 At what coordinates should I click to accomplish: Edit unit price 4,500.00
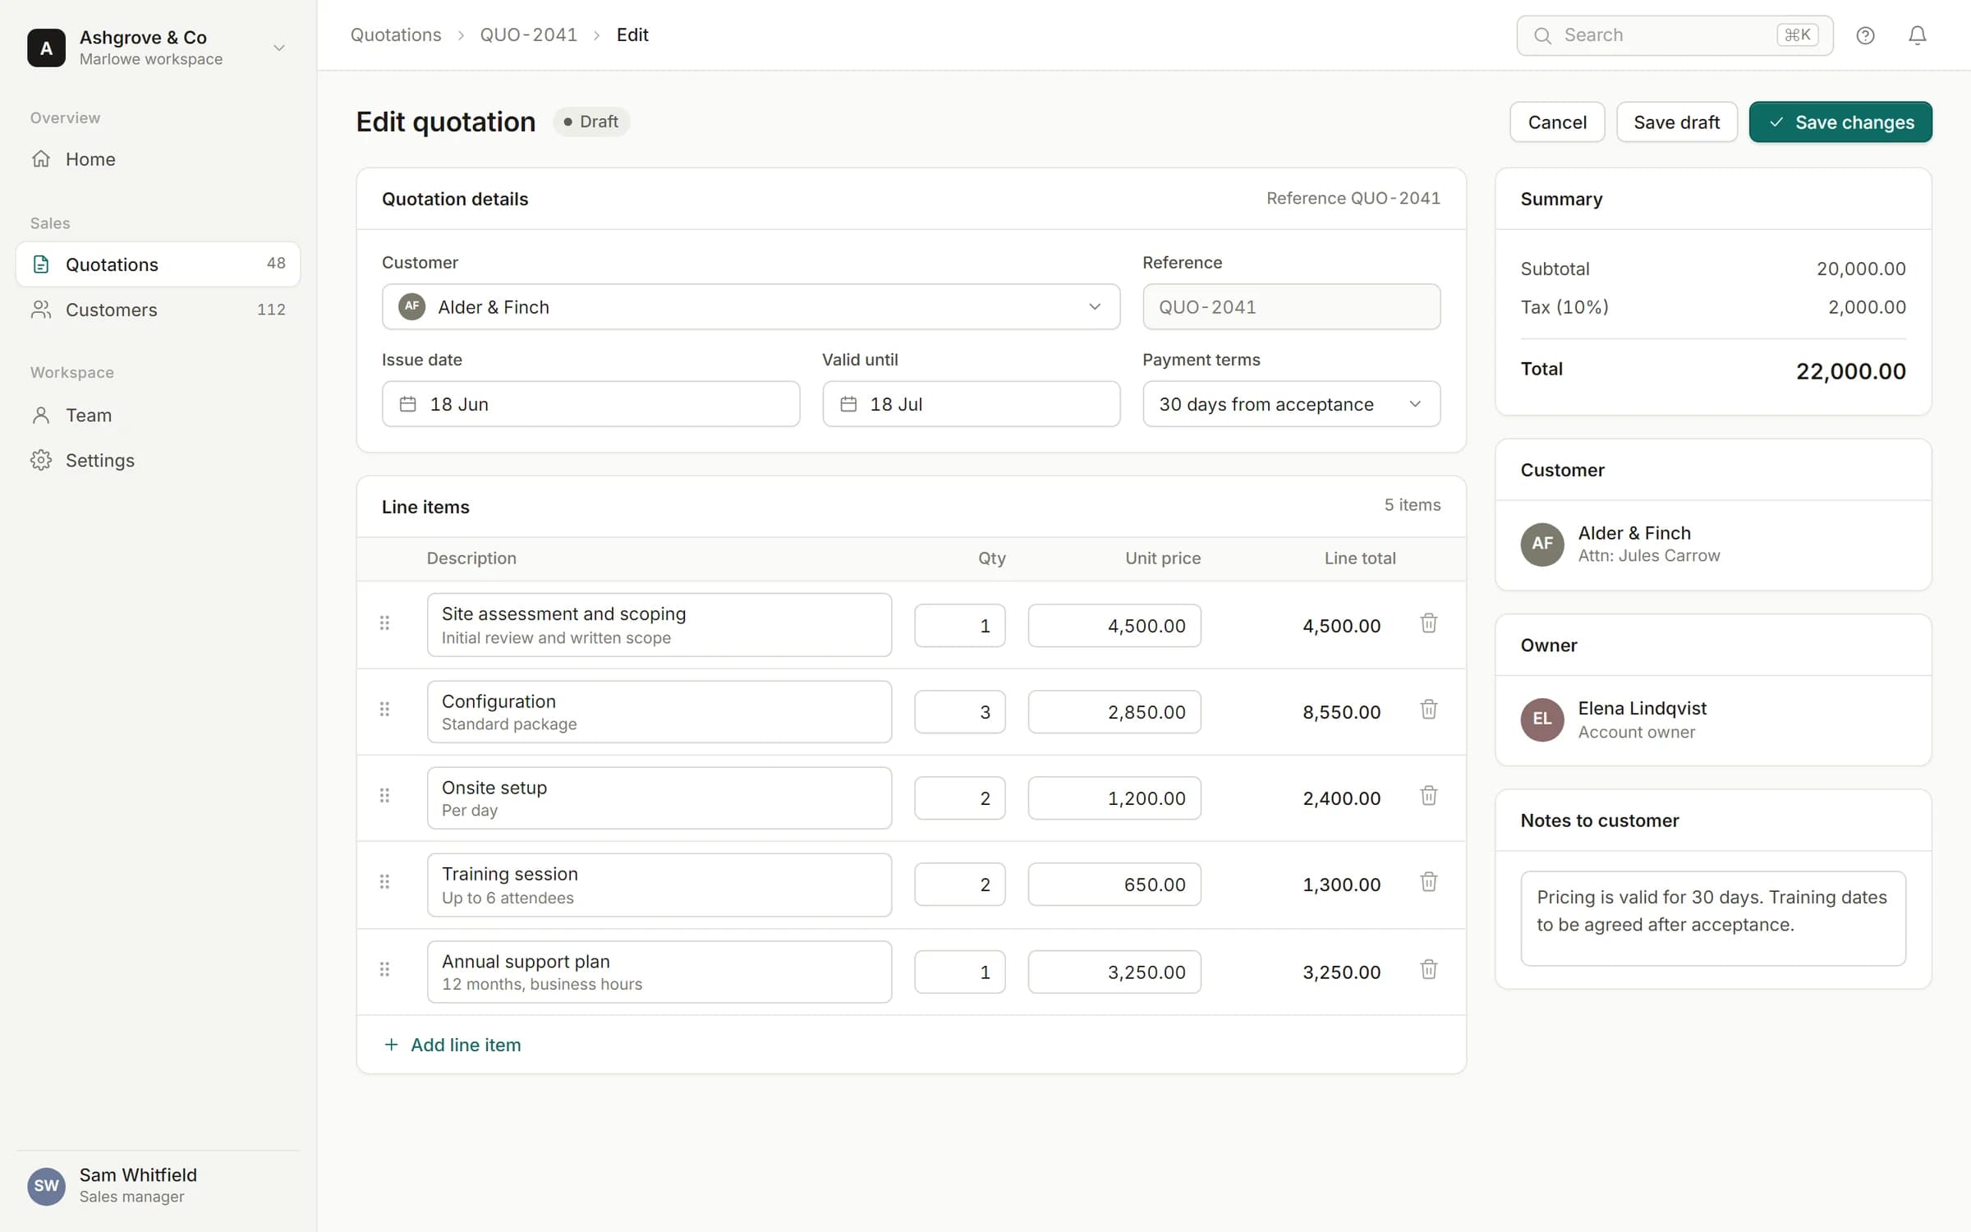pos(1114,626)
